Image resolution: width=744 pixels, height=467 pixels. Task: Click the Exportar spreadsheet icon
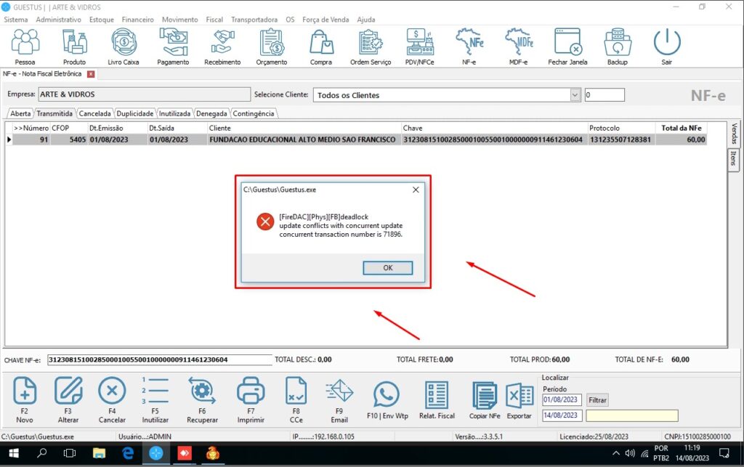519,396
